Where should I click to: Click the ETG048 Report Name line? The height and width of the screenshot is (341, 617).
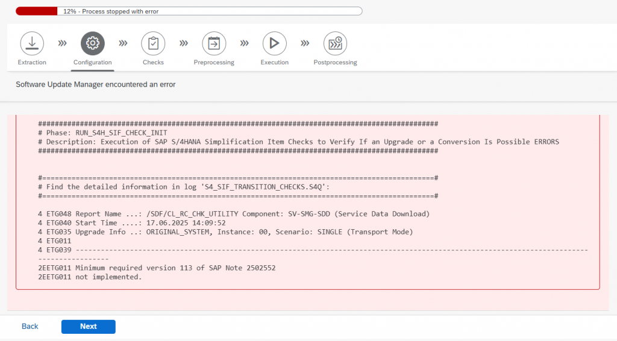pyautogui.click(x=234, y=214)
